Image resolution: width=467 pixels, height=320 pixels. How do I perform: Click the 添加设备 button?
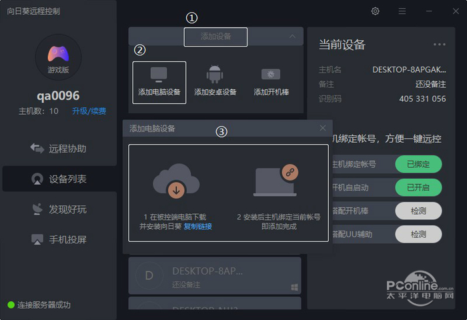(x=215, y=37)
